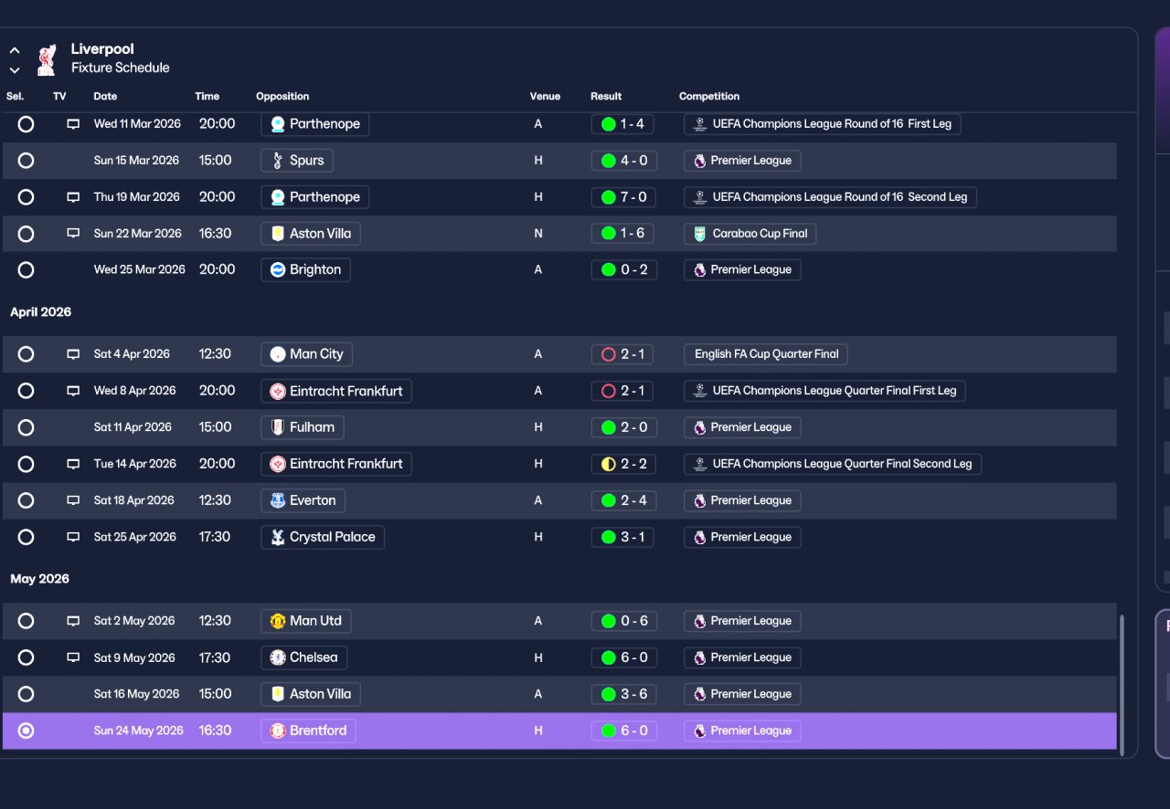Image resolution: width=1170 pixels, height=809 pixels.
Task: Select radio button for Everton 18 Apr fixture
Action: [x=26, y=500]
